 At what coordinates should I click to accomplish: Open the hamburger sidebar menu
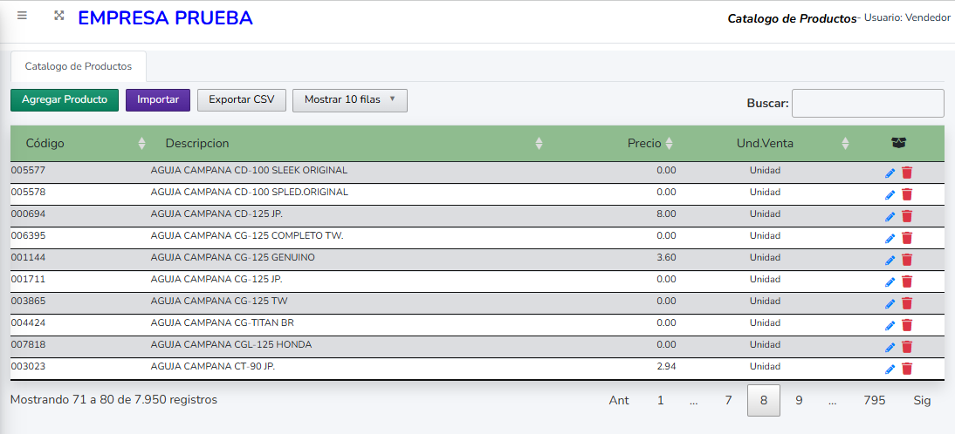22,16
